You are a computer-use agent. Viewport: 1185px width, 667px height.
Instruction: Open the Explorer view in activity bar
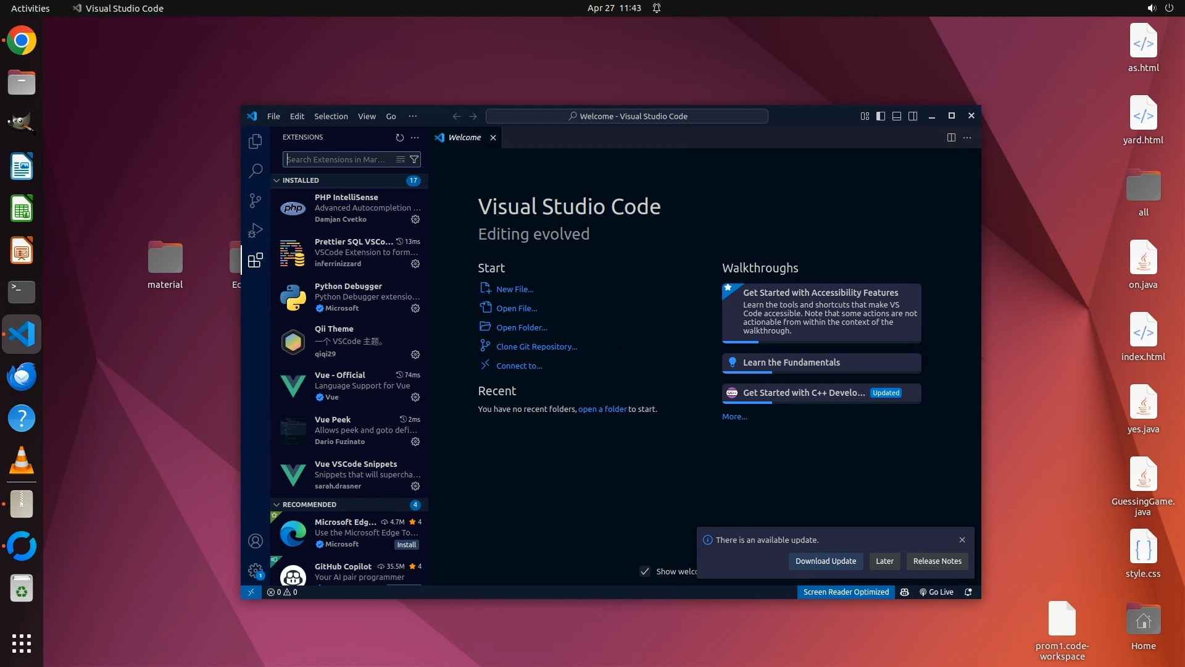pos(255,141)
